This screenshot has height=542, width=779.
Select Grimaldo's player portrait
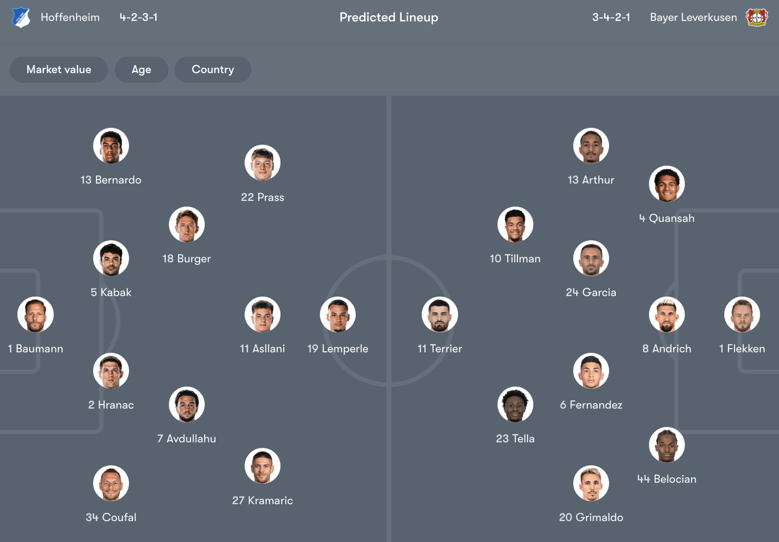click(591, 483)
